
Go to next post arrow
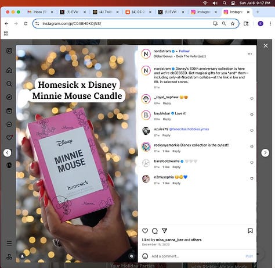265,153
